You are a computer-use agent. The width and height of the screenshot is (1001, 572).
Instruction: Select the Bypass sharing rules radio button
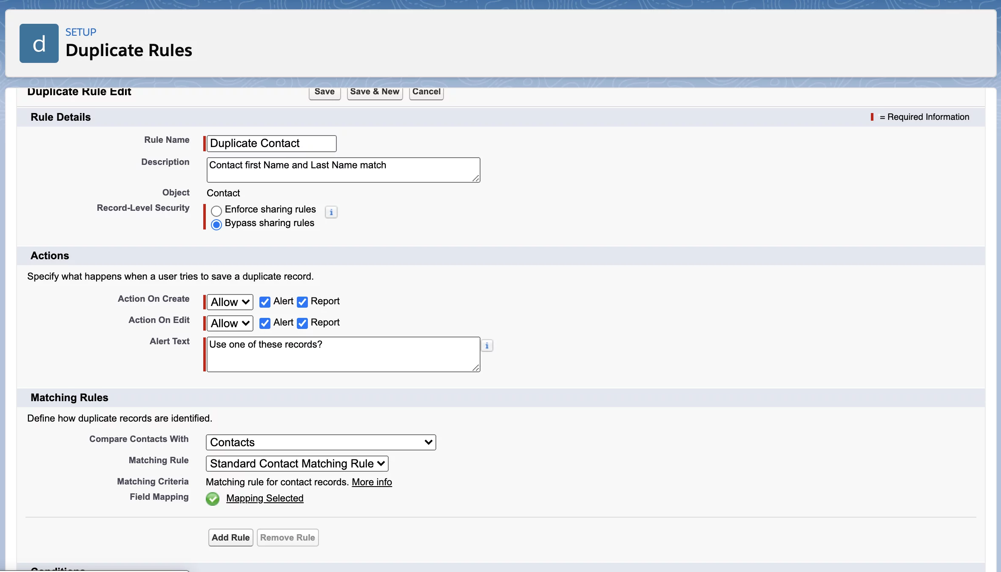point(216,225)
